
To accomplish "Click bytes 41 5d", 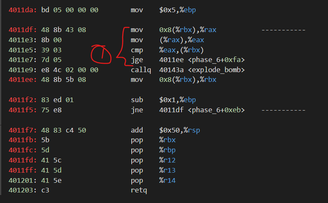I will tap(51, 170).
